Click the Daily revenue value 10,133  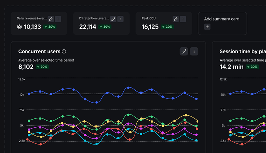[x=32, y=27]
